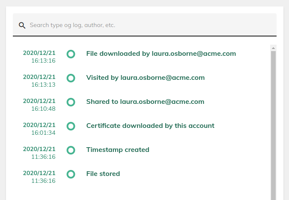This screenshot has width=289, height=200.
Task: Click the Timestamp created timeline circle
Action: point(71,150)
